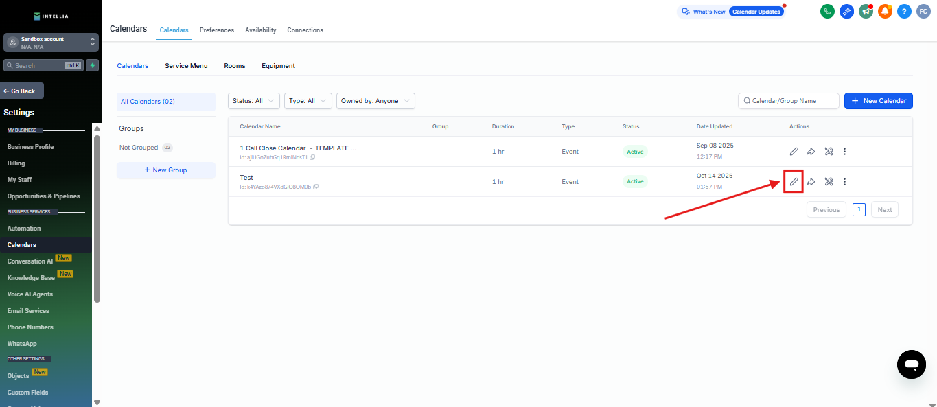
Task: Open the tools icon for 1 Call Close Calendar
Action: tap(829, 152)
